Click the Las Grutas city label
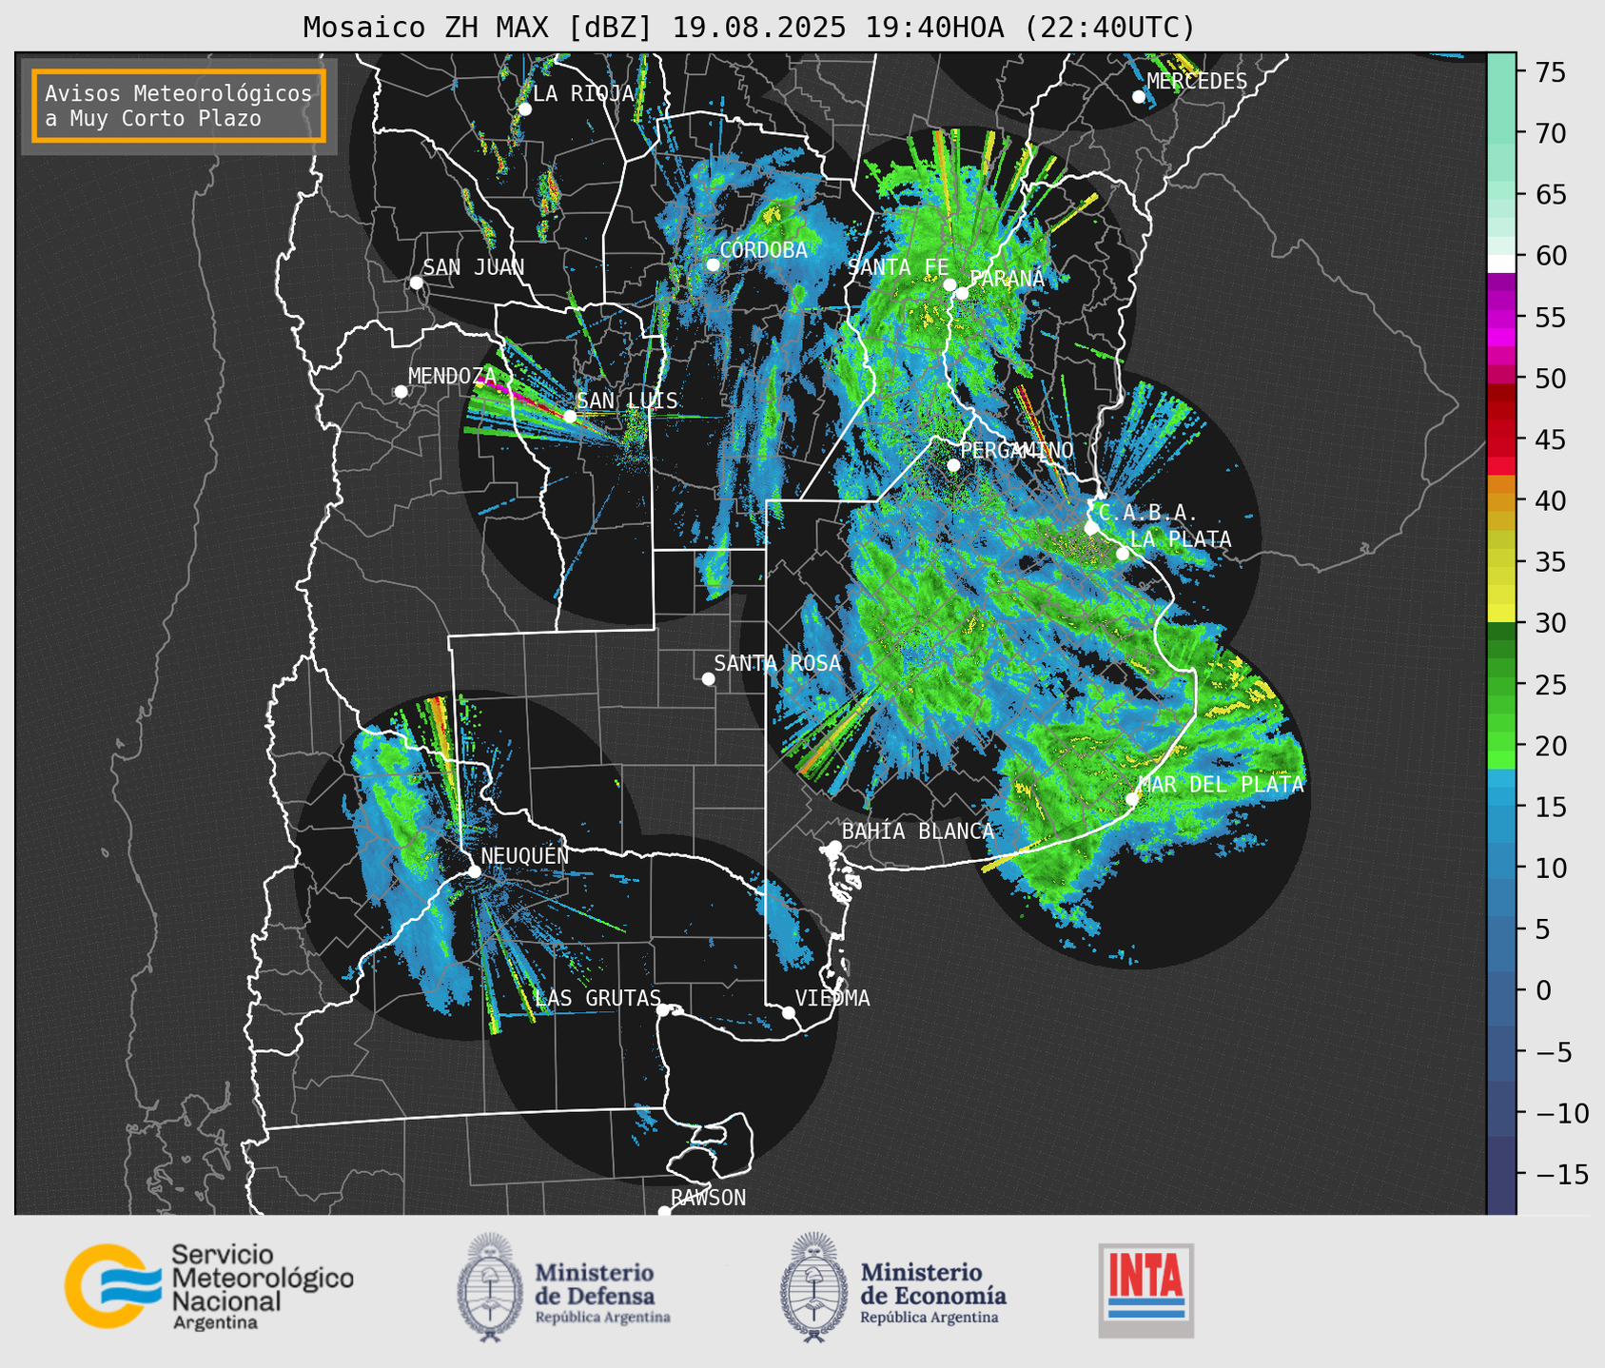The image size is (1605, 1368). tap(597, 998)
